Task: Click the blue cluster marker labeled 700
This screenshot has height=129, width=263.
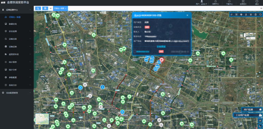Action: (x=147, y=57)
